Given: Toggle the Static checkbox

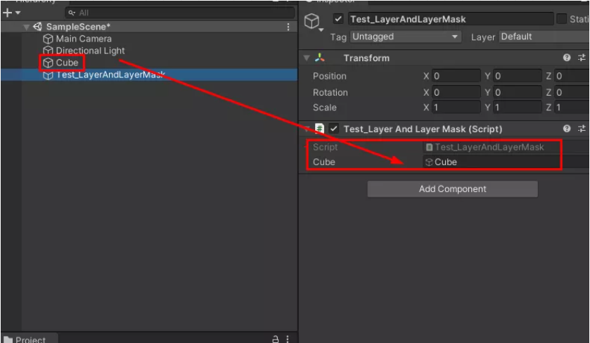Looking at the screenshot, I should [561, 19].
